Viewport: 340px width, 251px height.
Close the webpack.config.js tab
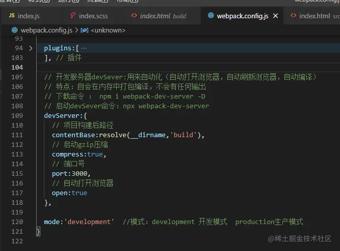[x=275, y=16]
